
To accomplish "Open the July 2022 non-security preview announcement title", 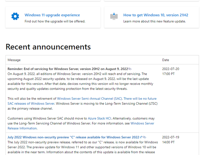I will (74, 137).
